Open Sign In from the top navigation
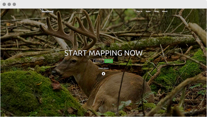 139,11
